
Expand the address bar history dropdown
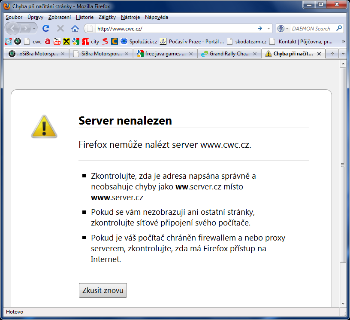(x=269, y=28)
